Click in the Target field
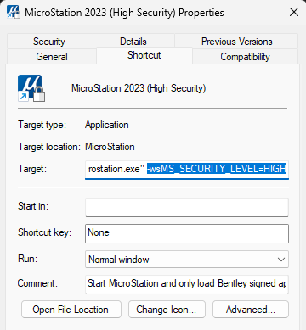Image resolution: width=306 pixels, height=330 pixels. coord(187,169)
